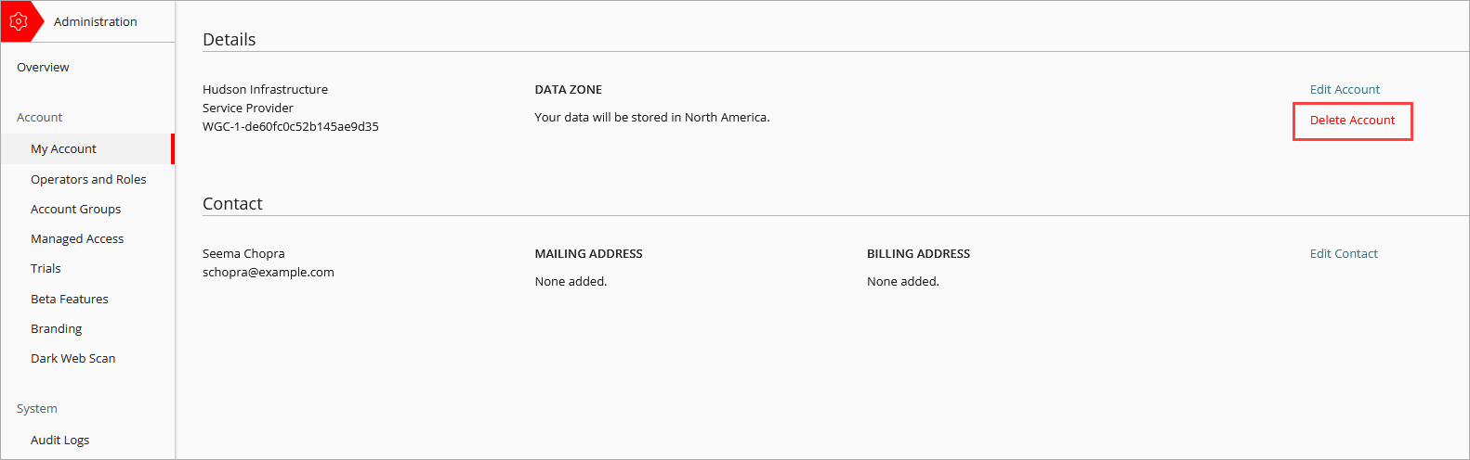The height and width of the screenshot is (460, 1470).
Task: Open the Managed Access section
Action: tap(77, 239)
